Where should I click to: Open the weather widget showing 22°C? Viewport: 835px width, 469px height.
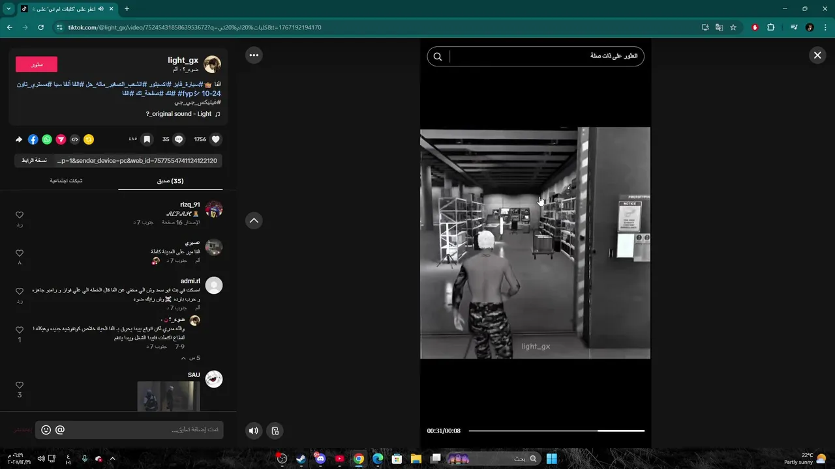[x=806, y=459]
